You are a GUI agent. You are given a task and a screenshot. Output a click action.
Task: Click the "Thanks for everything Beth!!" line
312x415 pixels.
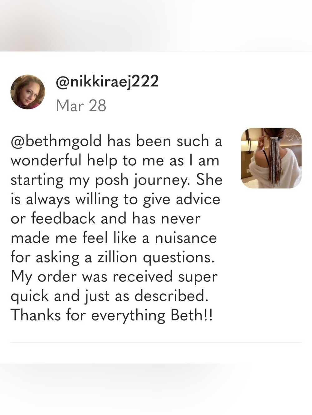(x=112, y=315)
